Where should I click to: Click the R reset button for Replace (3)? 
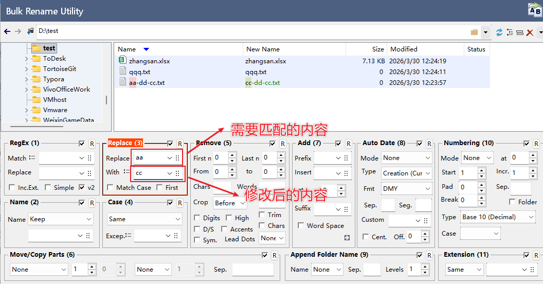[x=179, y=144]
